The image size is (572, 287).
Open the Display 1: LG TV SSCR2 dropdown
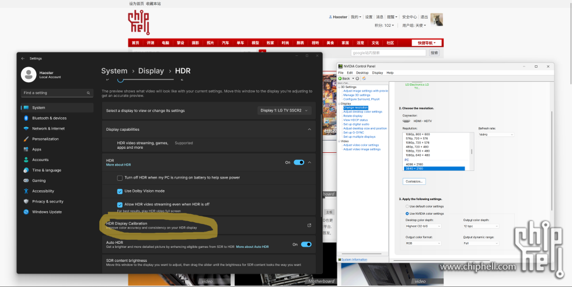click(284, 110)
